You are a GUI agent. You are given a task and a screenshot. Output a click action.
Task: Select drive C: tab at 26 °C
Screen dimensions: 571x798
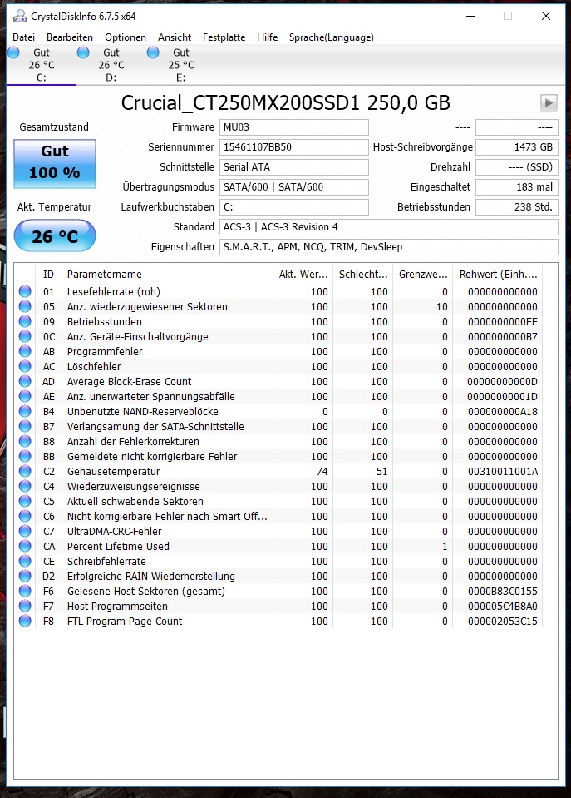tap(42, 65)
